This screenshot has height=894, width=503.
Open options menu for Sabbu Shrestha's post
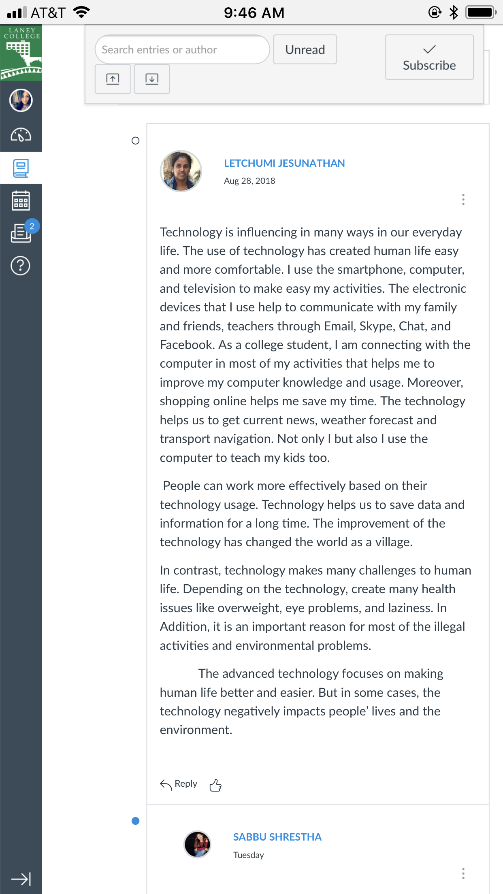(463, 873)
